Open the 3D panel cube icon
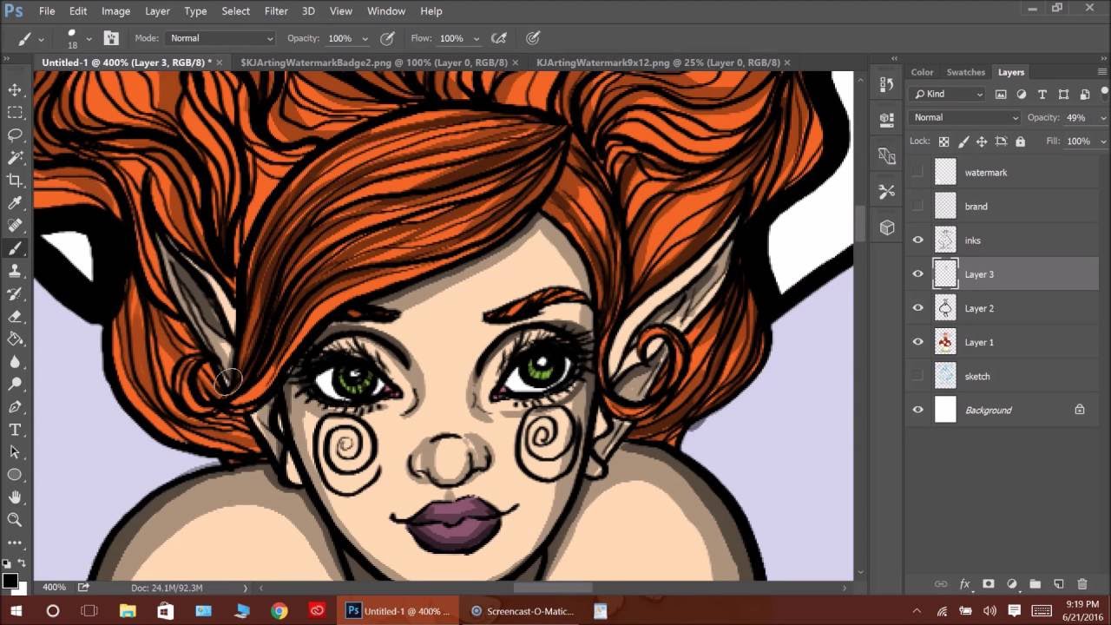Viewport: 1111px width, 625px height. point(886,227)
